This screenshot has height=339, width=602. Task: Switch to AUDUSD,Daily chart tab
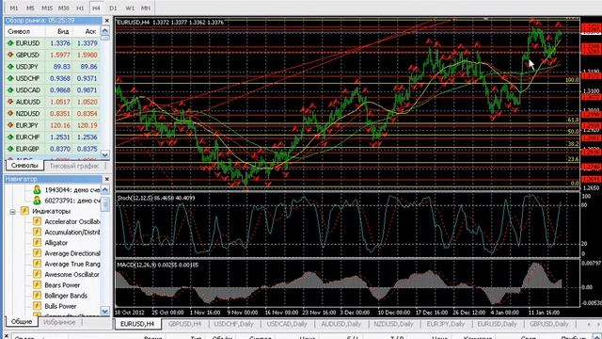coord(341,324)
